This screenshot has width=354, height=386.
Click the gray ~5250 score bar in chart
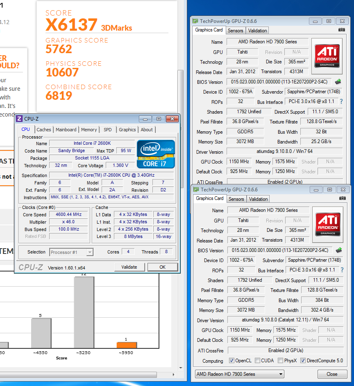coord(84,312)
